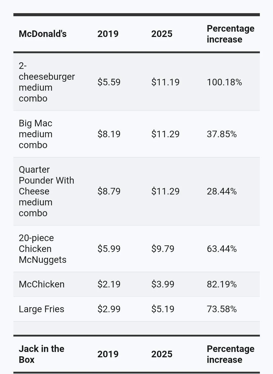This screenshot has width=273, height=374.
Task: Click the McDonald's column header
Action: tap(42, 34)
